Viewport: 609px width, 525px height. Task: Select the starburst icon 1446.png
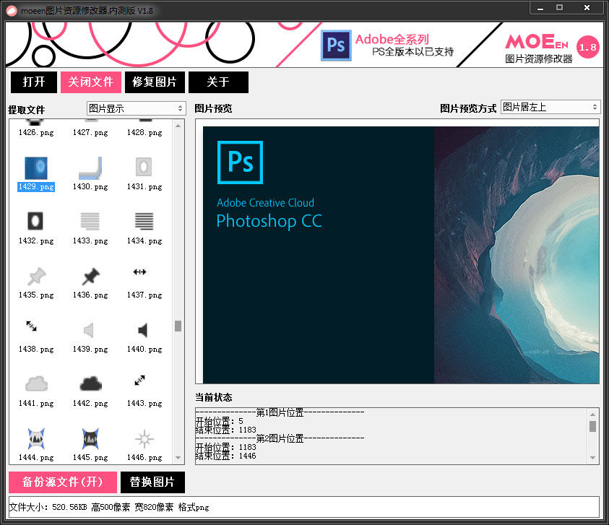[144, 438]
